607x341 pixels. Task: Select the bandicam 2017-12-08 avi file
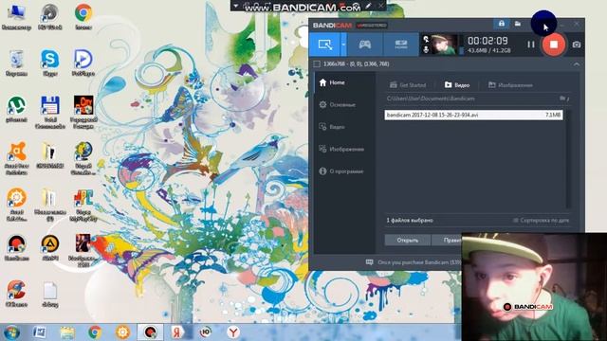[x=473, y=115]
